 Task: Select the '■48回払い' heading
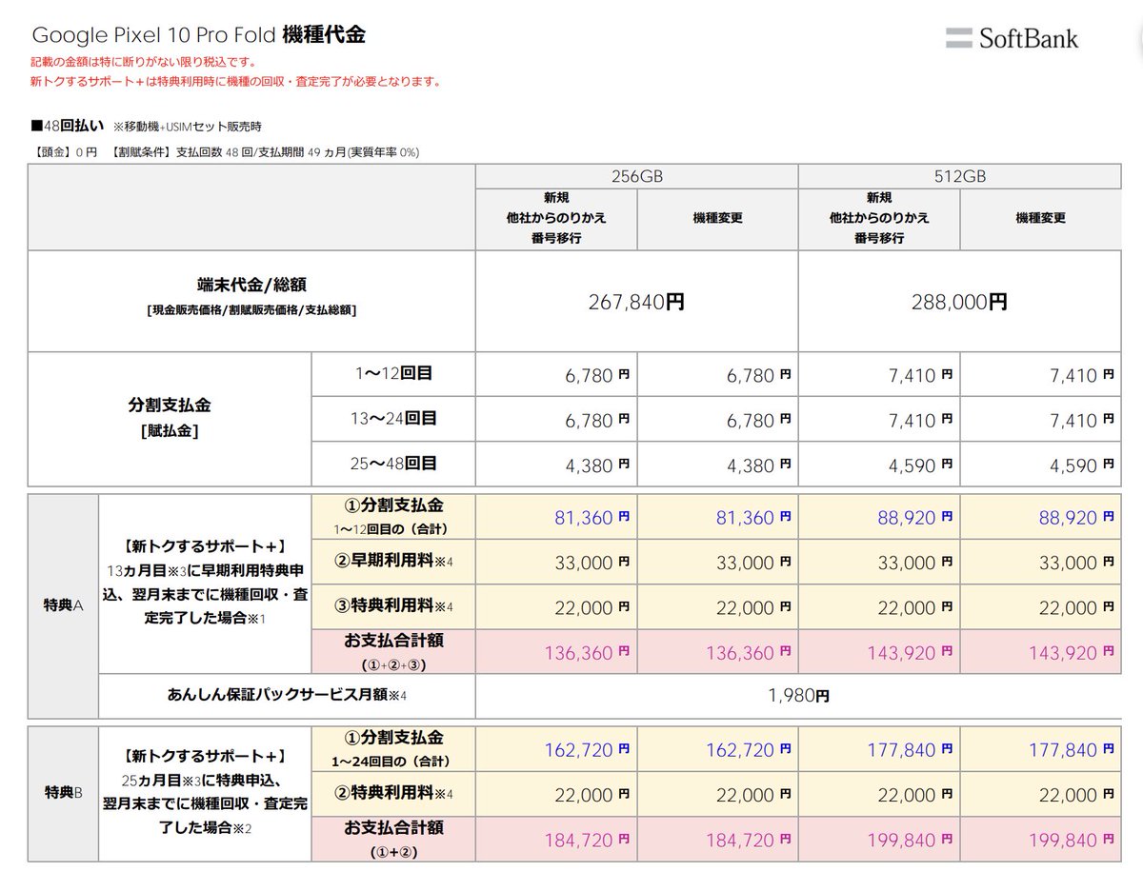pos(67,126)
